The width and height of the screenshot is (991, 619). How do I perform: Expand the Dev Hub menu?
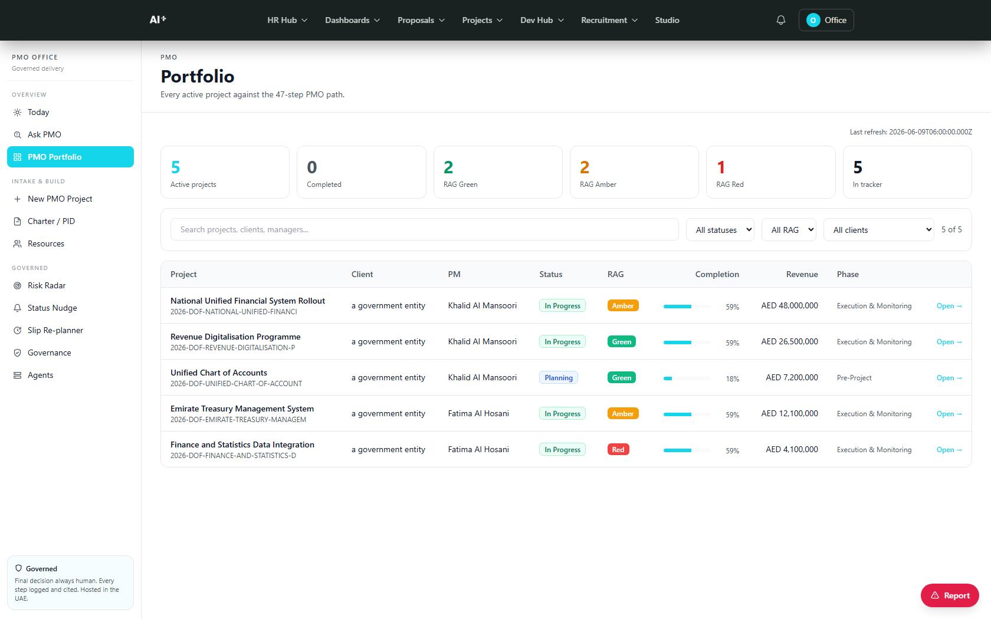(542, 20)
